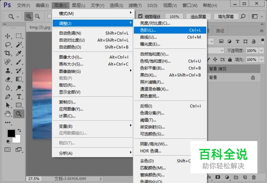The height and width of the screenshot is (183, 267).
Task: Select the Eyedropper tool
Action: pos(19,53)
